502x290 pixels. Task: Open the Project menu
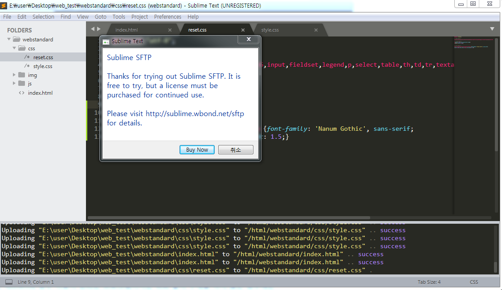click(139, 16)
